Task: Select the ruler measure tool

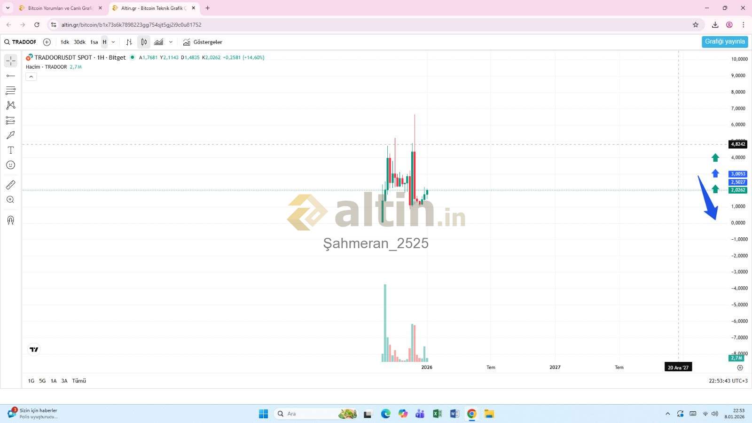Action: pyautogui.click(x=10, y=185)
